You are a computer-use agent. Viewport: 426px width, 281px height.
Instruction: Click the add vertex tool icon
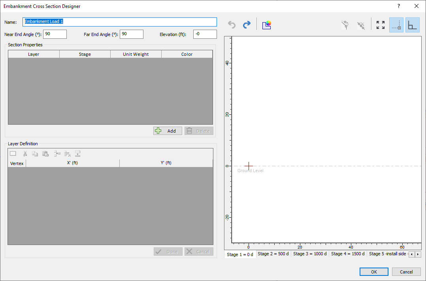(x=345, y=25)
